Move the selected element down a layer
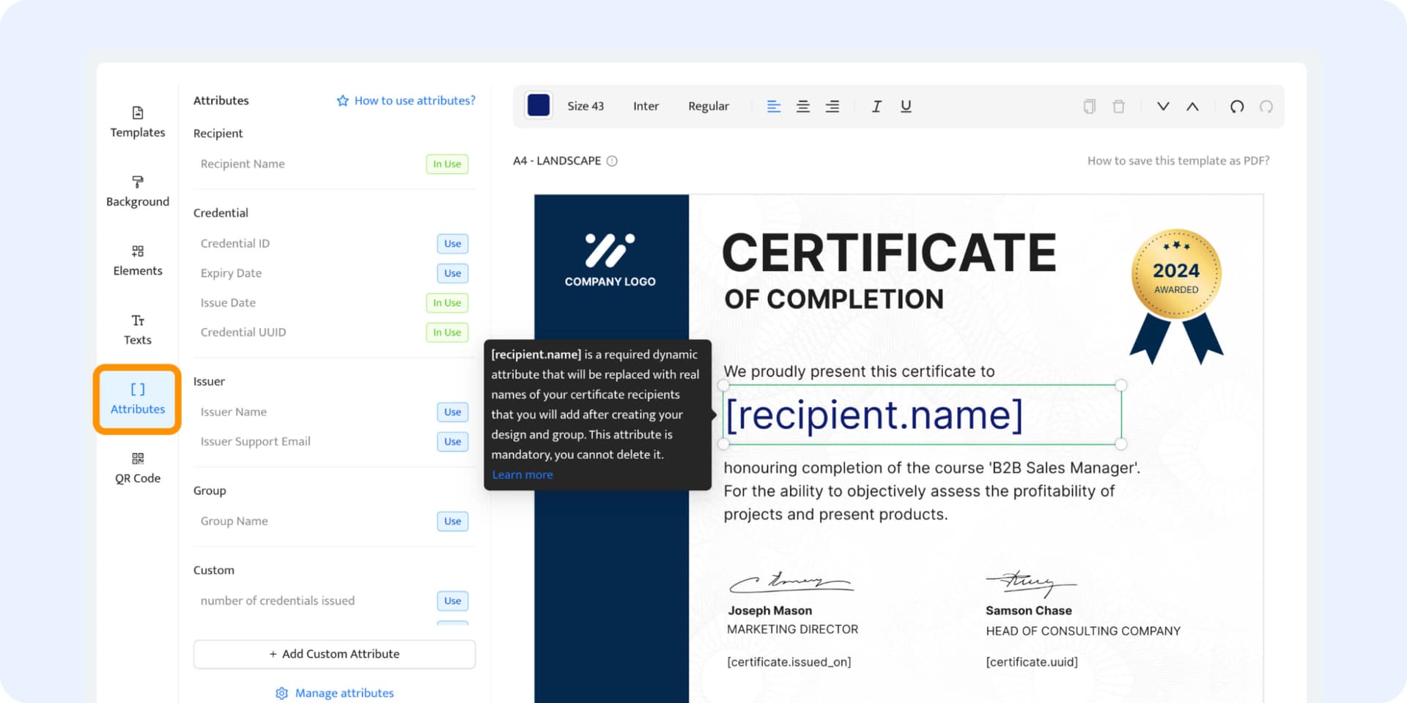This screenshot has width=1407, height=703. pos(1163,106)
